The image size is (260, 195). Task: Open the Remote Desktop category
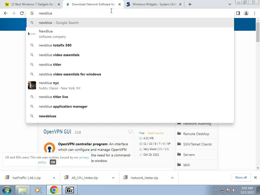196,134
